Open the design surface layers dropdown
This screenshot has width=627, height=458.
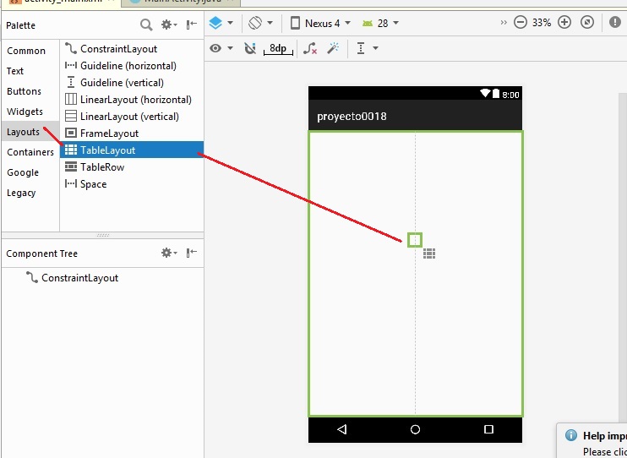[221, 23]
